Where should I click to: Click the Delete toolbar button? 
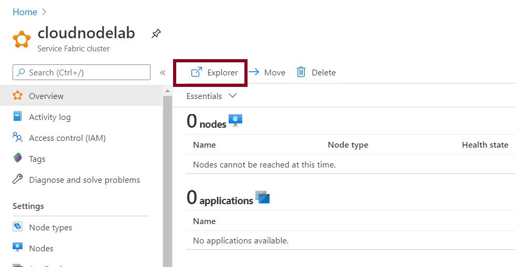(316, 72)
